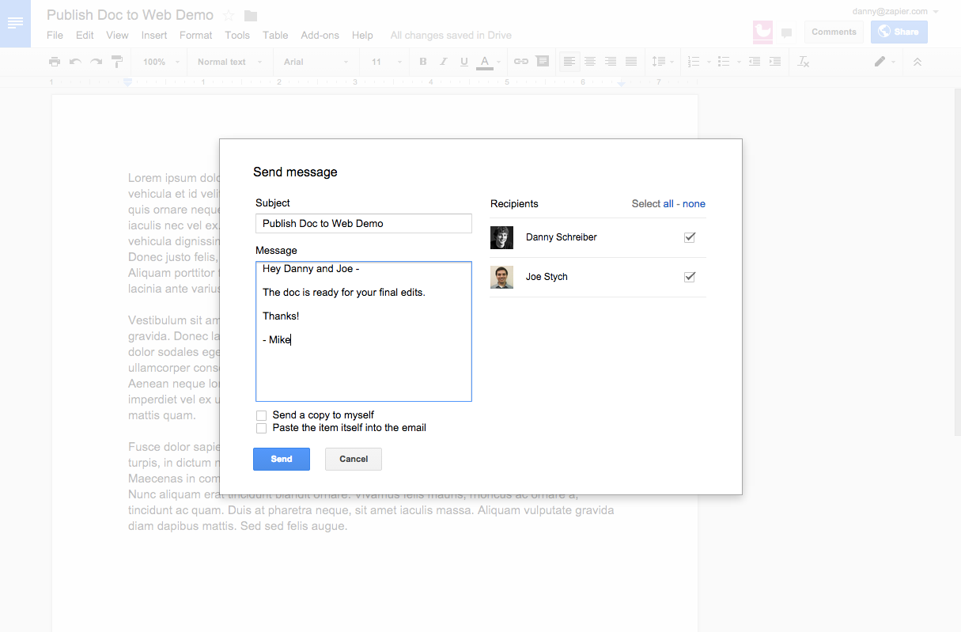Click the Joe Stych recipient name
Viewport: 961px width, 632px height.
(x=547, y=277)
